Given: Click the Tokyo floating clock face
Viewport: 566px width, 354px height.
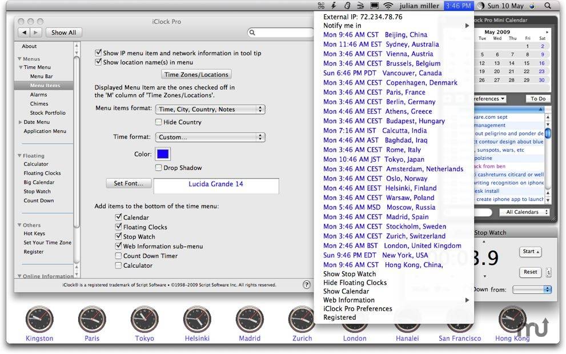Looking at the screenshot, I should click(144, 319).
